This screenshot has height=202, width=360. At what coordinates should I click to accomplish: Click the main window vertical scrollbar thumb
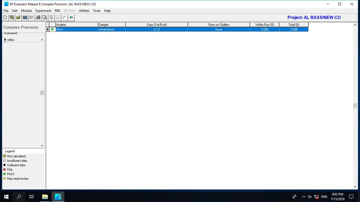[x=355, y=106]
